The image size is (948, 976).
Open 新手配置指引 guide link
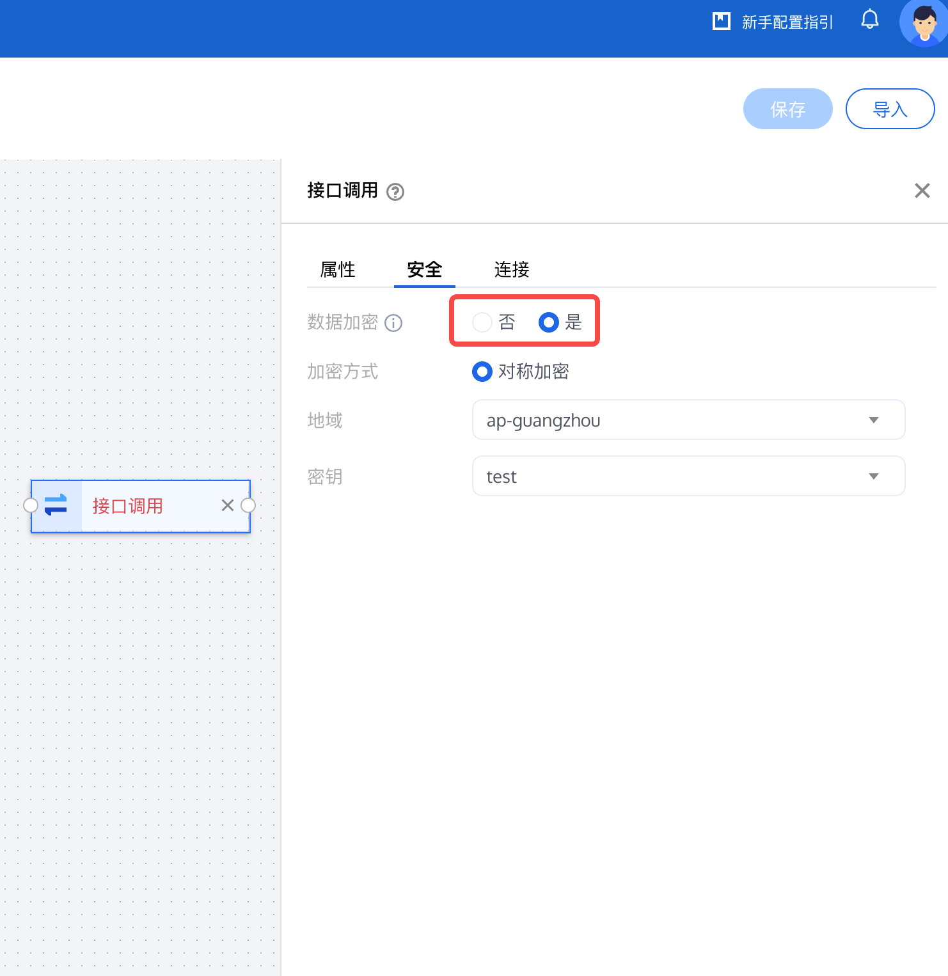(x=787, y=22)
